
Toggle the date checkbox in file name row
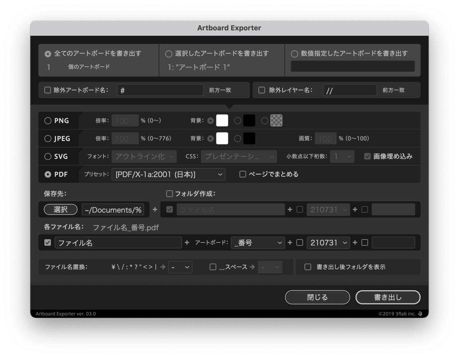tap(300, 242)
